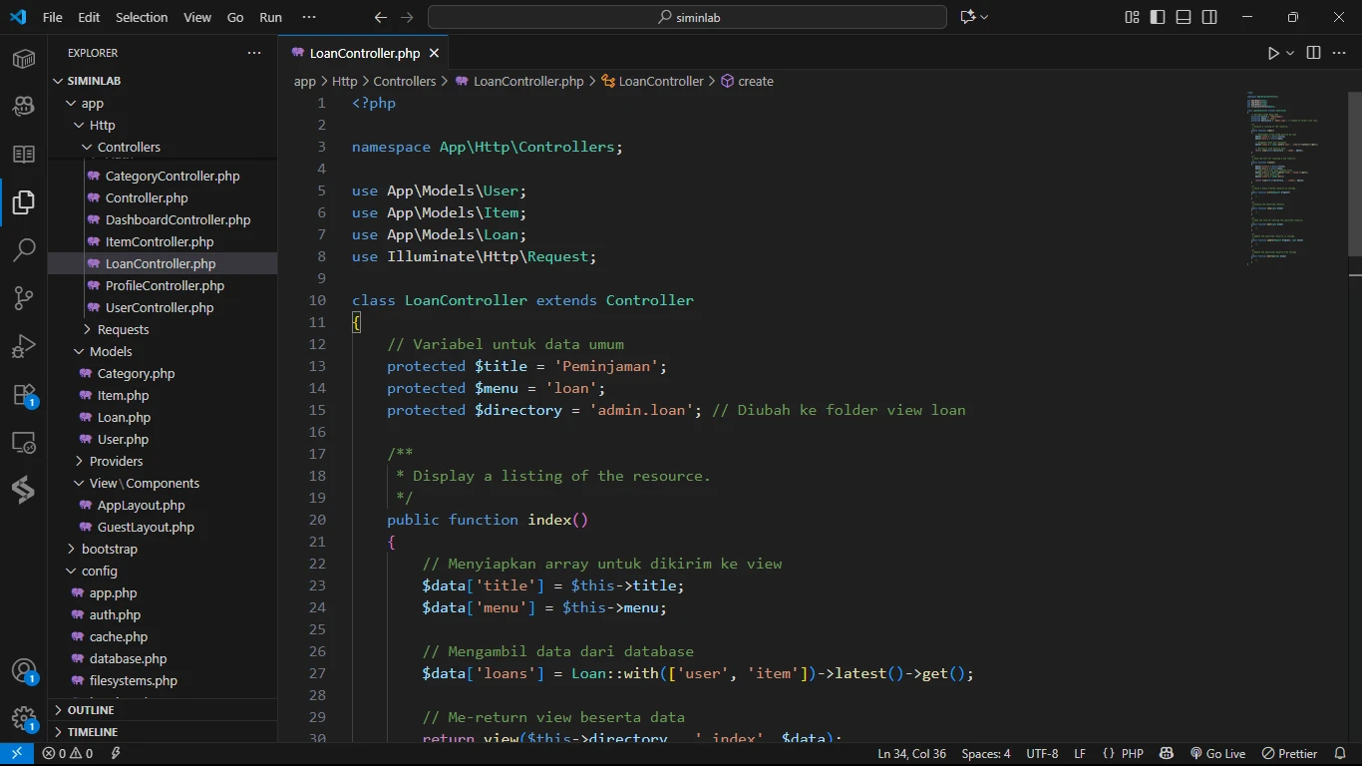Screen dimensions: 1362x766
Task: Open the Search view in activity bar
Action: (24, 249)
